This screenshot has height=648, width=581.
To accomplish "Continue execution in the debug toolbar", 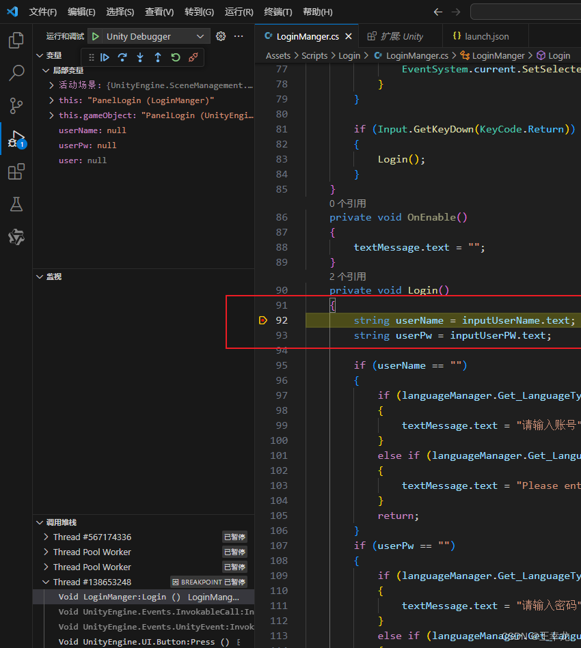I will [105, 57].
